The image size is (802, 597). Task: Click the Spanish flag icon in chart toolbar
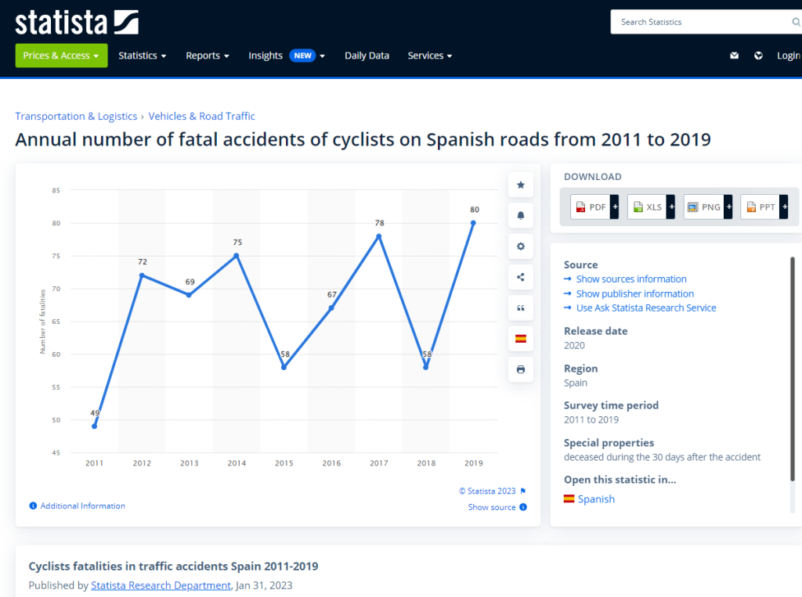521,339
